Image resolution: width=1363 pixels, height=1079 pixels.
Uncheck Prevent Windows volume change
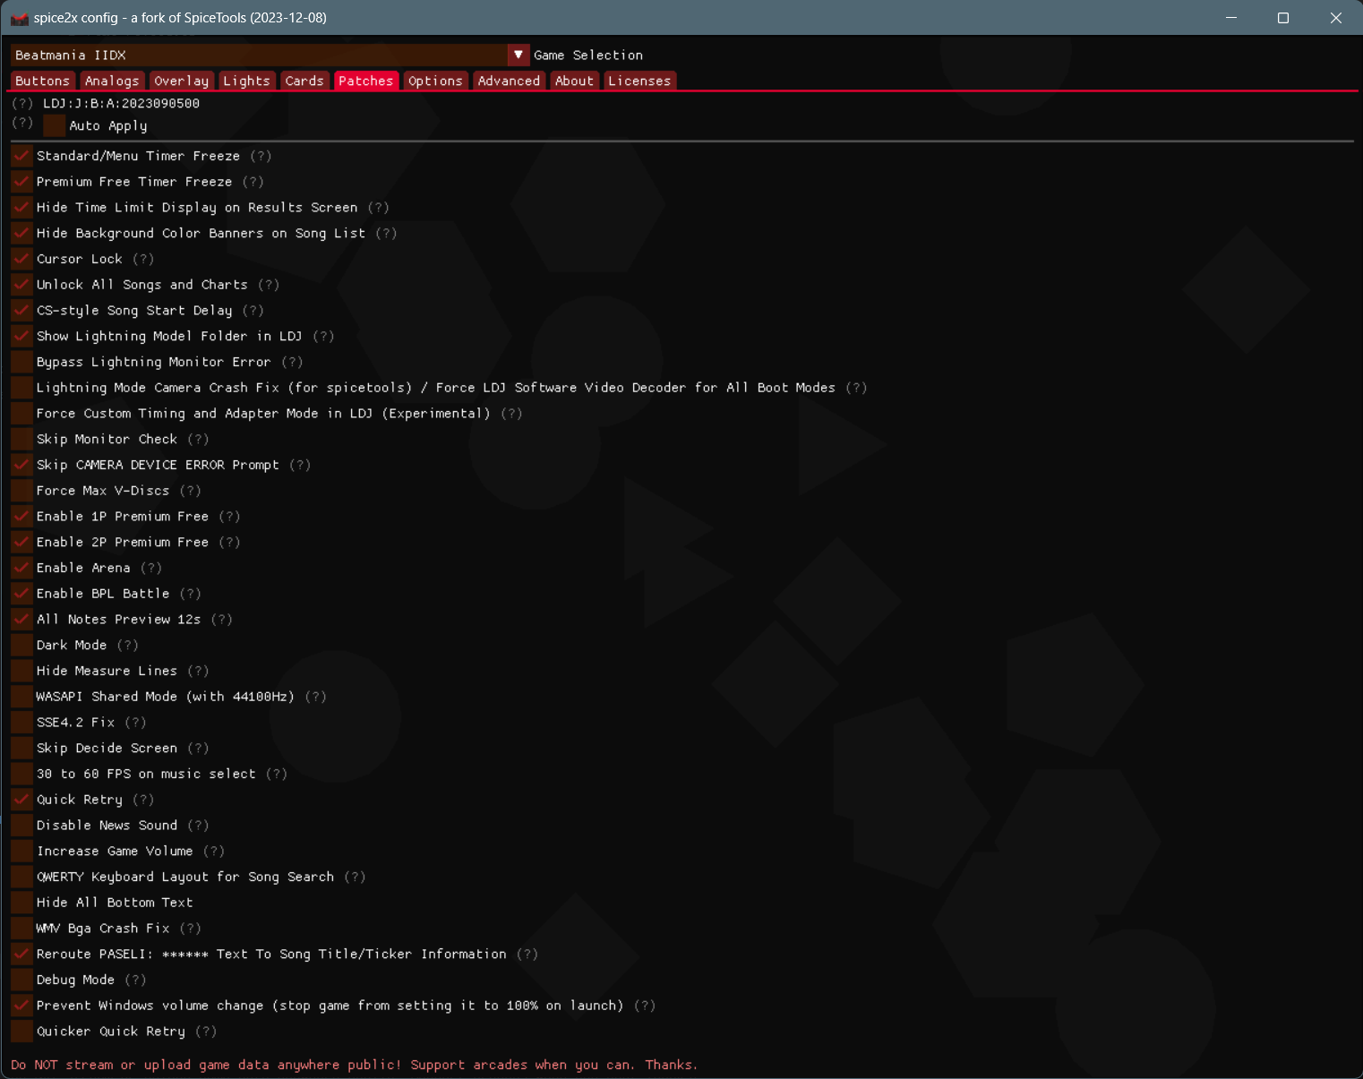coord(21,1006)
